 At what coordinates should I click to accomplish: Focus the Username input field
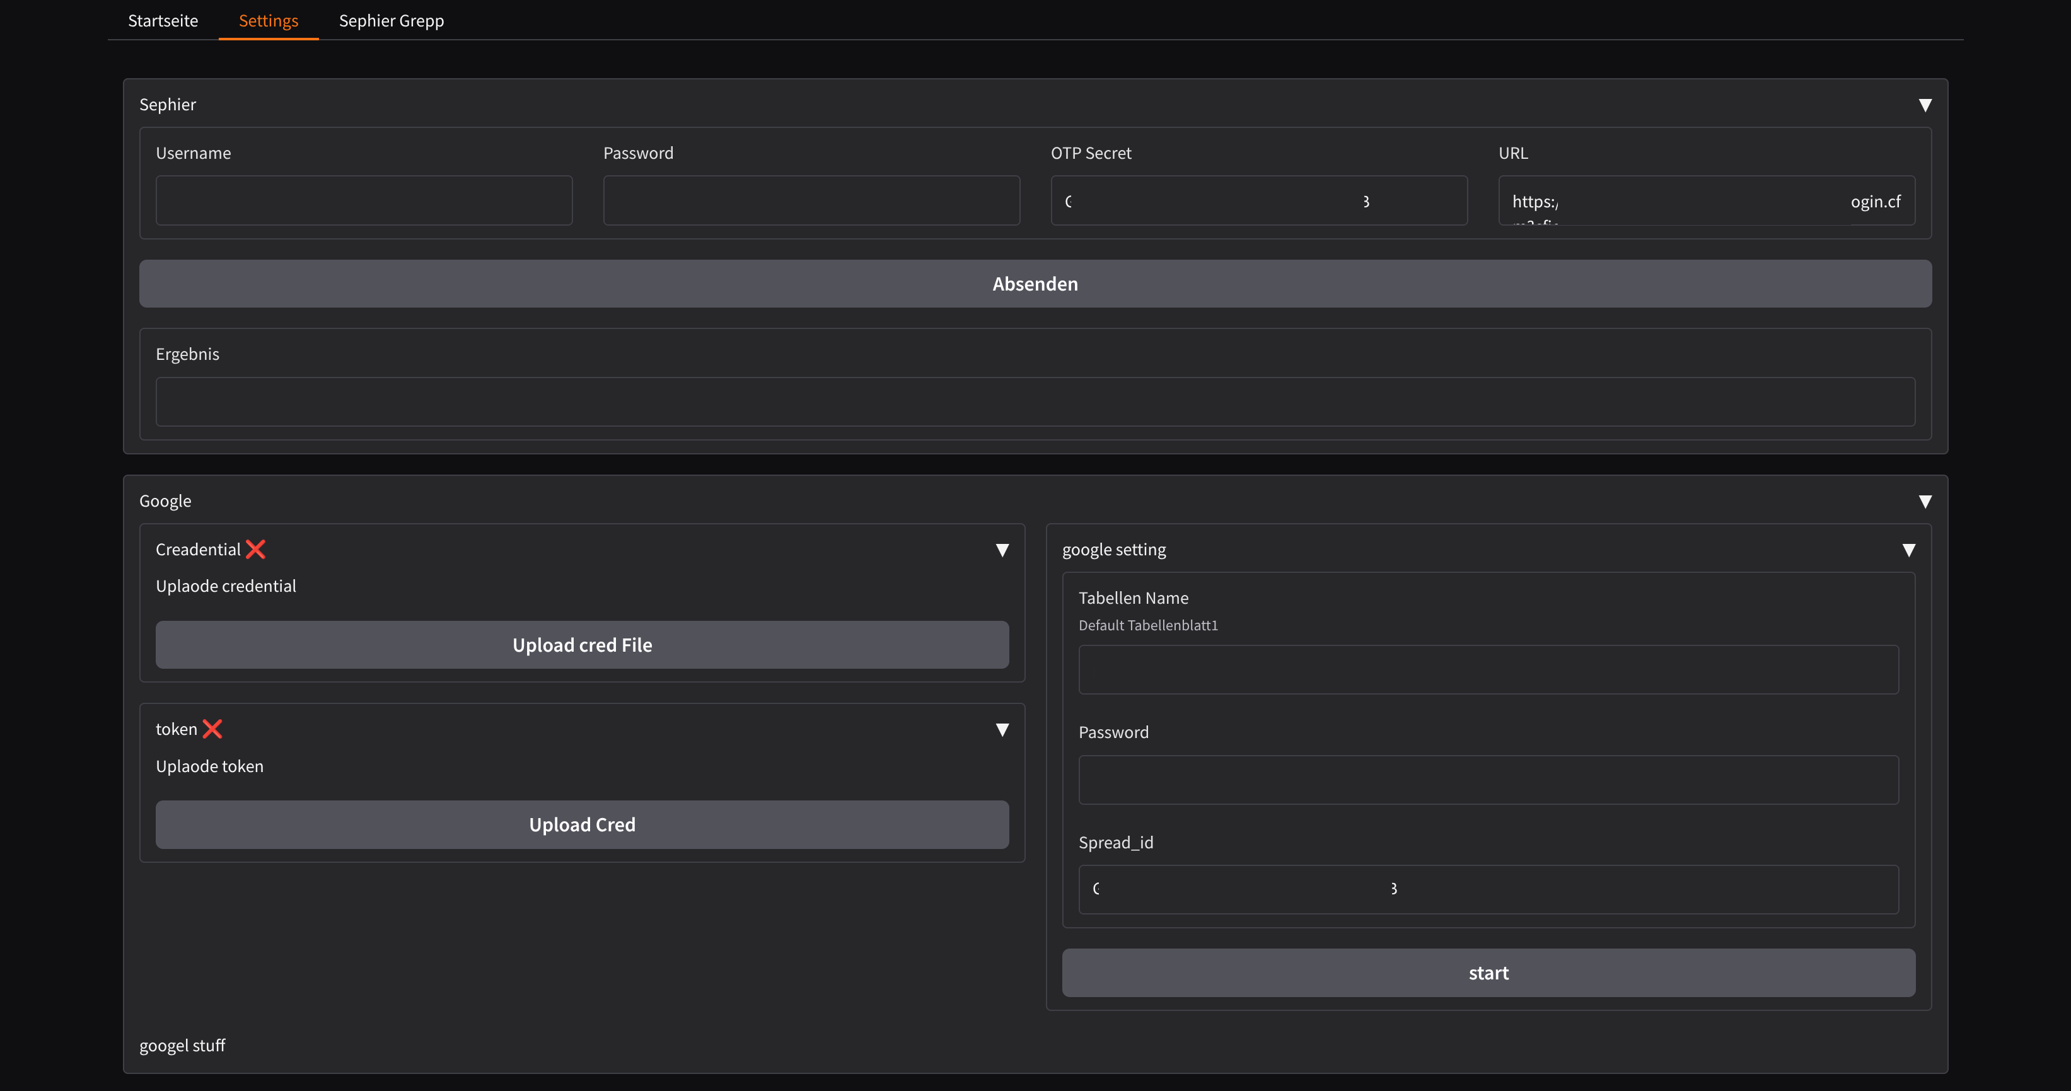point(363,201)
